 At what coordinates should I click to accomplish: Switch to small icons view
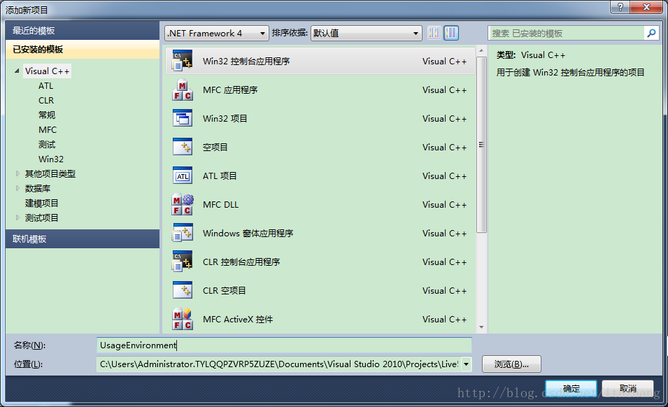pyautogui.click(x=434, y=33)
